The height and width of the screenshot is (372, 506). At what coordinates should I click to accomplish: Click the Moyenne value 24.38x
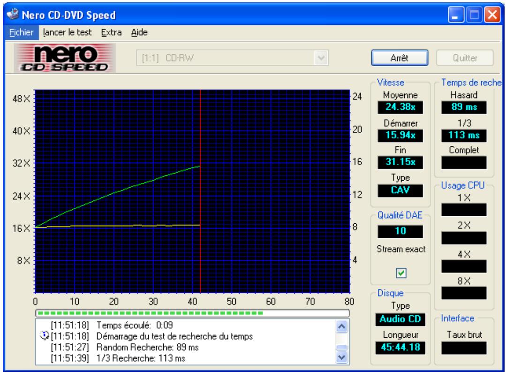[x=400, y=107]
